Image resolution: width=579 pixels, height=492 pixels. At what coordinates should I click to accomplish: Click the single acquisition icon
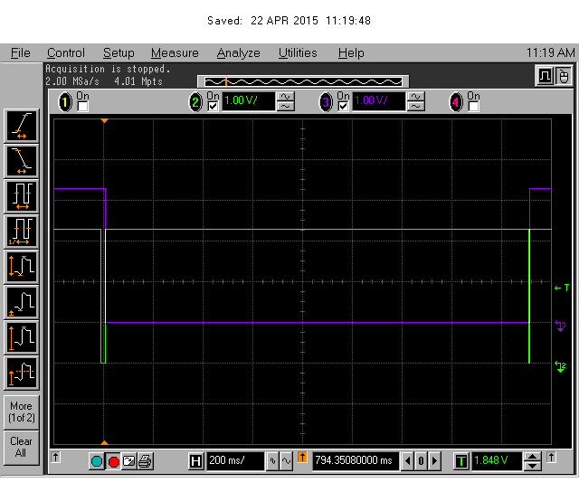tap(128, 461)
